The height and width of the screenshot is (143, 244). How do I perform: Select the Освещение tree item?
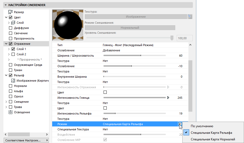[22, 112]
